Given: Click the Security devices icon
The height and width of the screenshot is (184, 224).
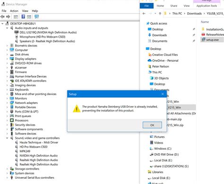Looking at the screenshot, I should [12, 125].
